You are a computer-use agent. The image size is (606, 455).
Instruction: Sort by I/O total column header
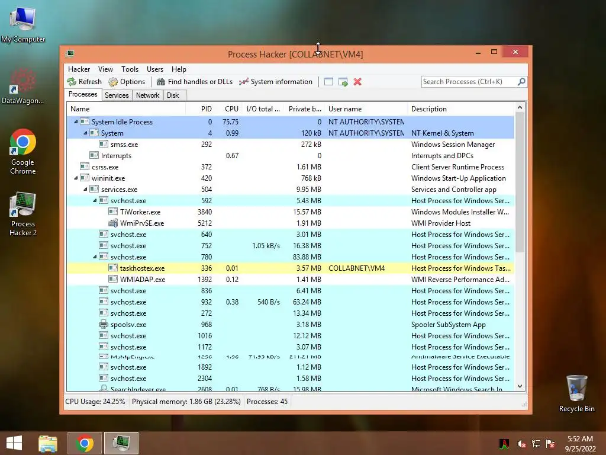pos(263,109)
